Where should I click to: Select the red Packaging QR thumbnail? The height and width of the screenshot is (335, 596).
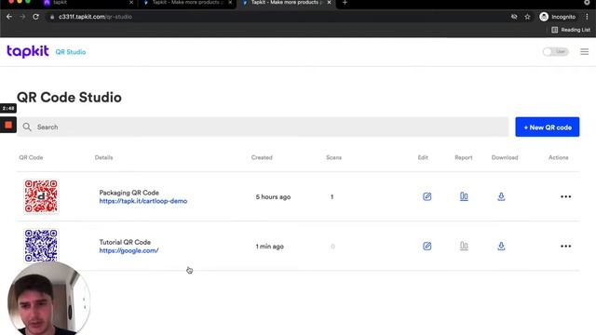(x=41, y=196)
